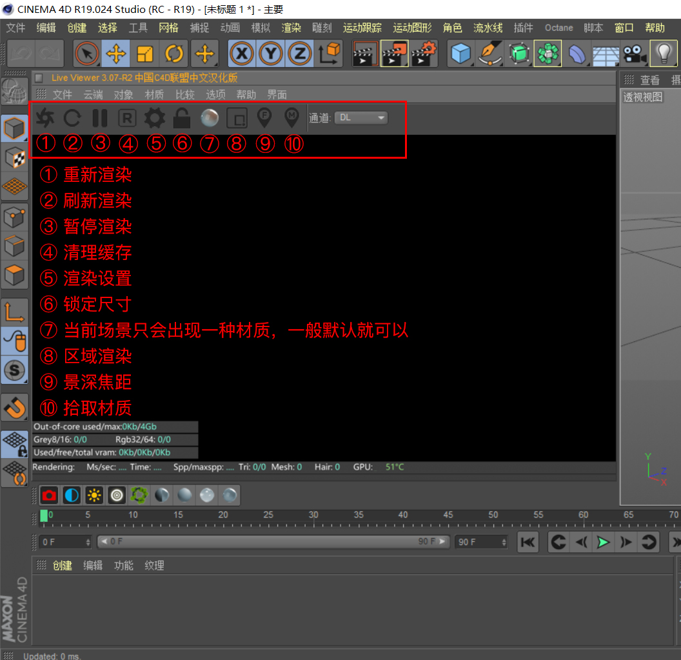Play animation forwards

[603, 542]
